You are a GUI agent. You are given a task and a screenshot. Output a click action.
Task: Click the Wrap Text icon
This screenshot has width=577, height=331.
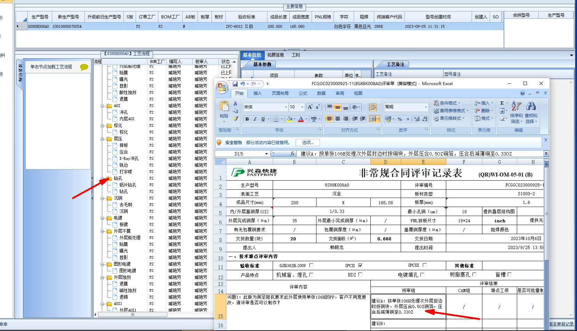372,107
